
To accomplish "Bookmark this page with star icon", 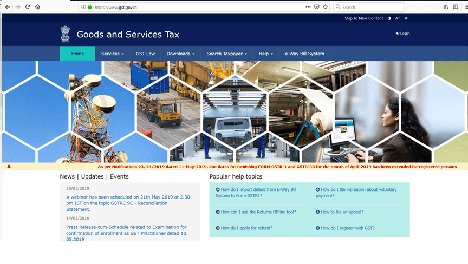I will pyautogui.click(x=326, y=7).
